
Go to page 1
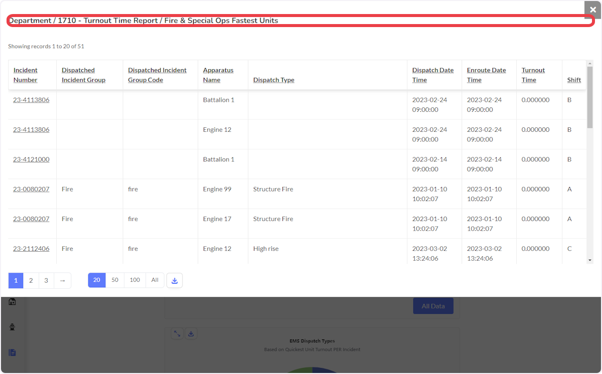tap(16, 280)
